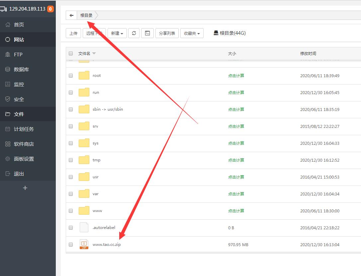
Task: Click the www folder icon
Action: (84, 211)
